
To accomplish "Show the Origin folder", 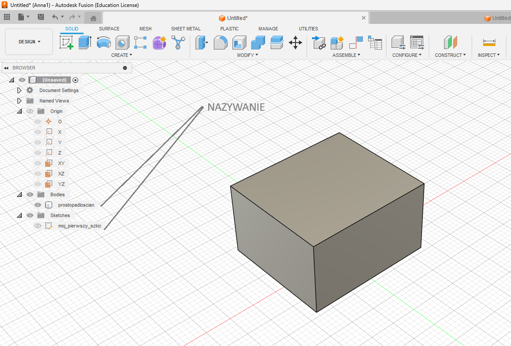I will pyautogui.click(x=30, y=111).
